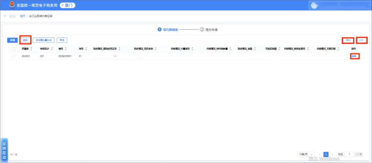Go to the previous page arrow
The image size is (372, 163).
click(320, 154)
